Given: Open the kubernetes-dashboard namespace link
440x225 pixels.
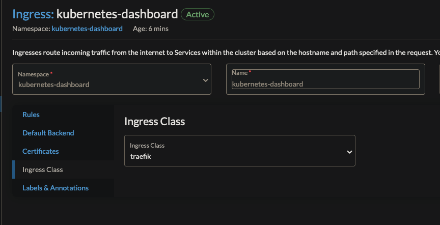Looking at the screenshot, I should [87, 29].
